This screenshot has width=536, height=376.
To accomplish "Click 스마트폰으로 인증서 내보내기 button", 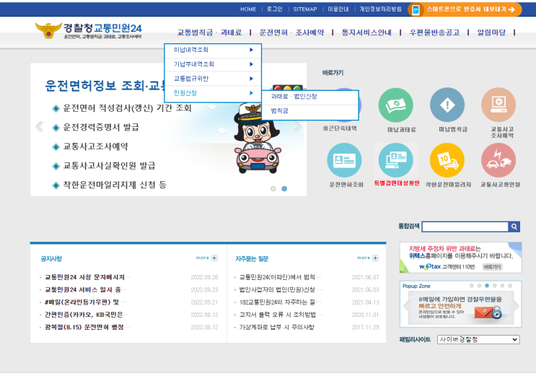I will (465, 9).
